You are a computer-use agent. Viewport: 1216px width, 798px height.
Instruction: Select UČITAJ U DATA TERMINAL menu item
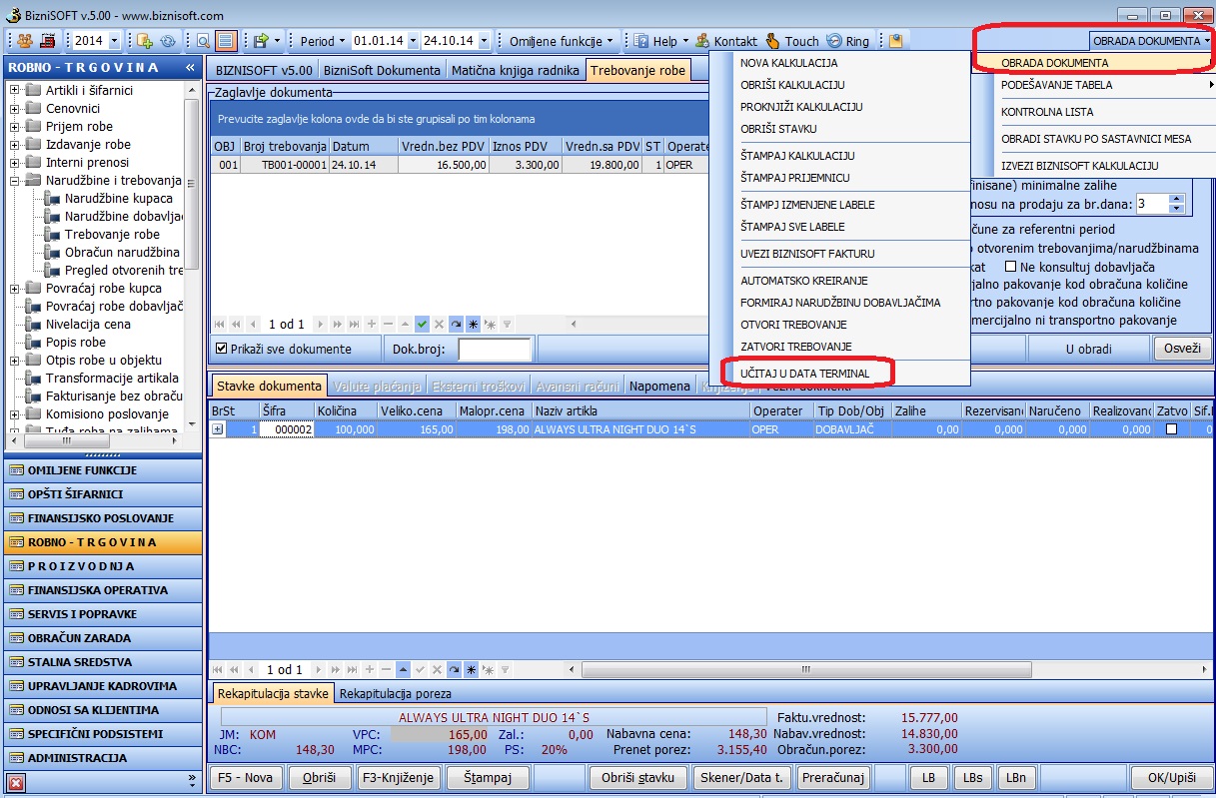pyautogui.click(x=804, y=374)
